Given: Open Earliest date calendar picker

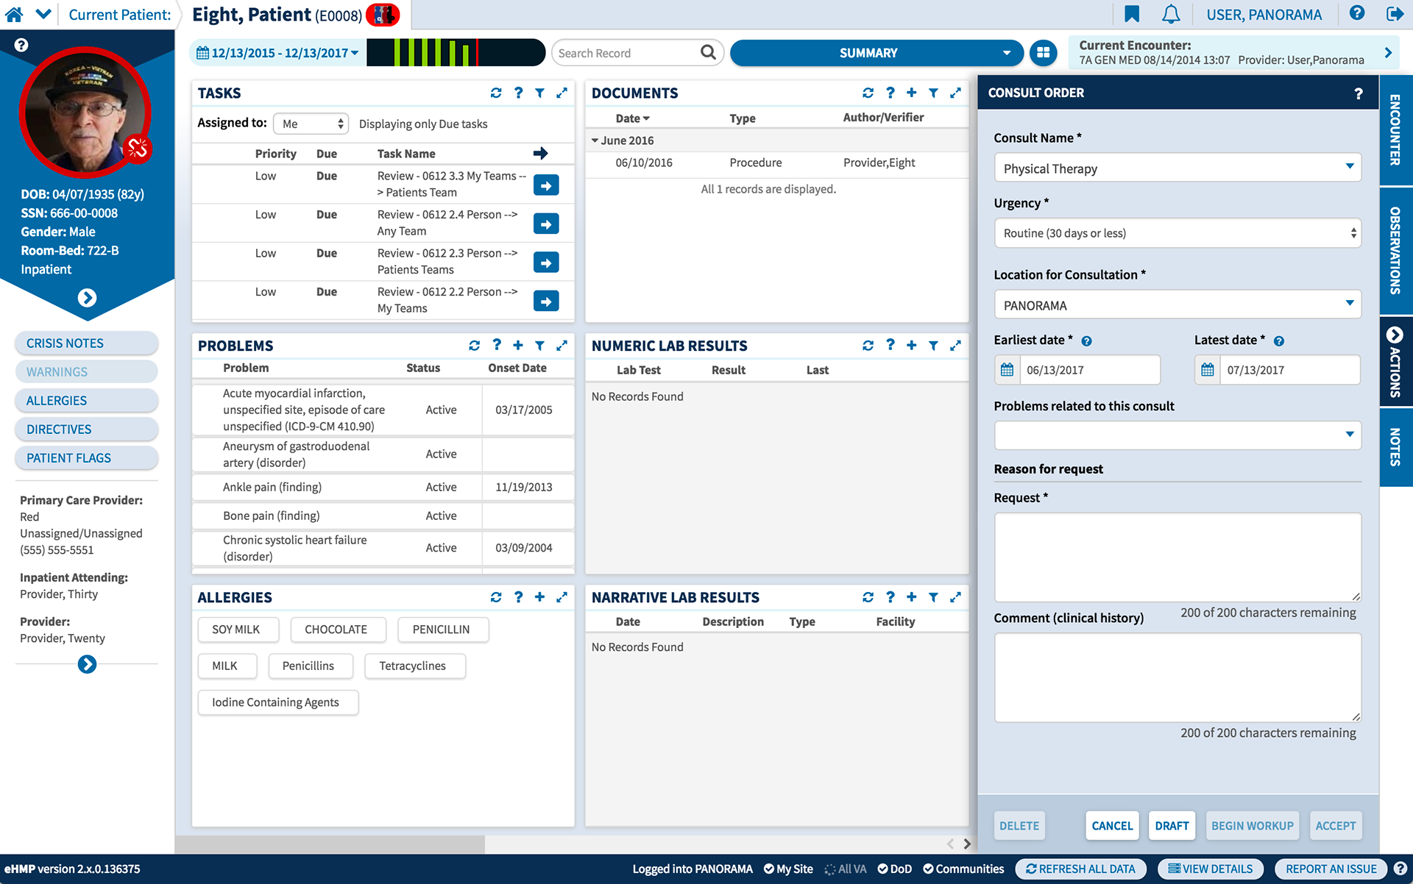Looking at the screenshot, I should pos(1007,370).
